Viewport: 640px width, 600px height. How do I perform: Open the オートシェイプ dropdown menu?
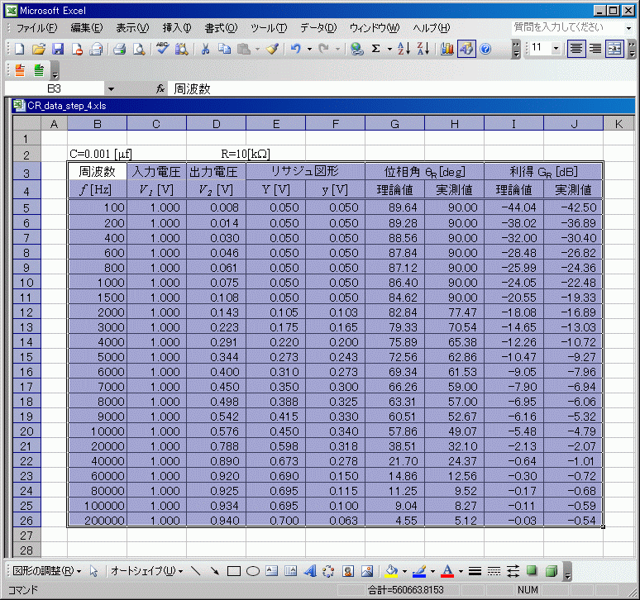(x=147, y=571)
